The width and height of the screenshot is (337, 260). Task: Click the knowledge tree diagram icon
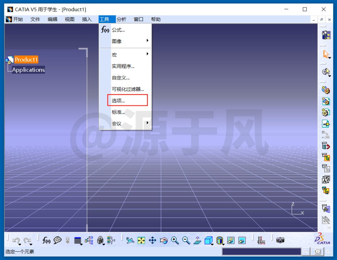pos(89,240)
